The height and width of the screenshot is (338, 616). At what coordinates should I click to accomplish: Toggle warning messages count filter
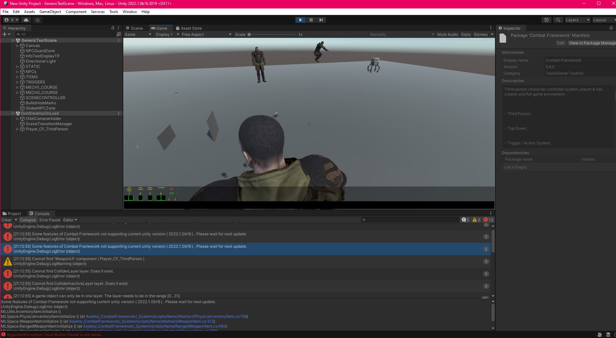pos(476,220)
